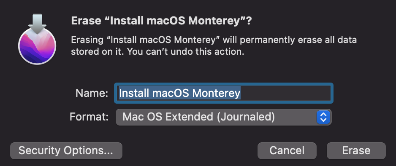The width and height of the screenshot is (396, 166).
Task: Click the word Erase in the dialog title
Action: [87, 21]
